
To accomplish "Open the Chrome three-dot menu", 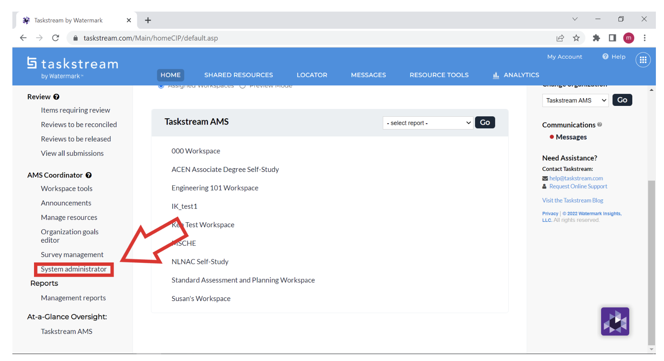I will click(x=645, y=38).
